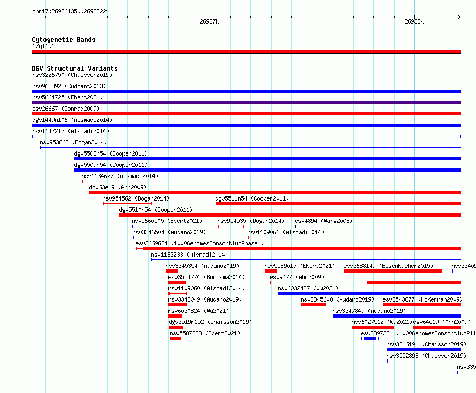Image resolution: width=476 pixels, height=393 pixels.
Task: Select nsv5660505 (Ebert2021) label
Action: click(x=167, y=221)
